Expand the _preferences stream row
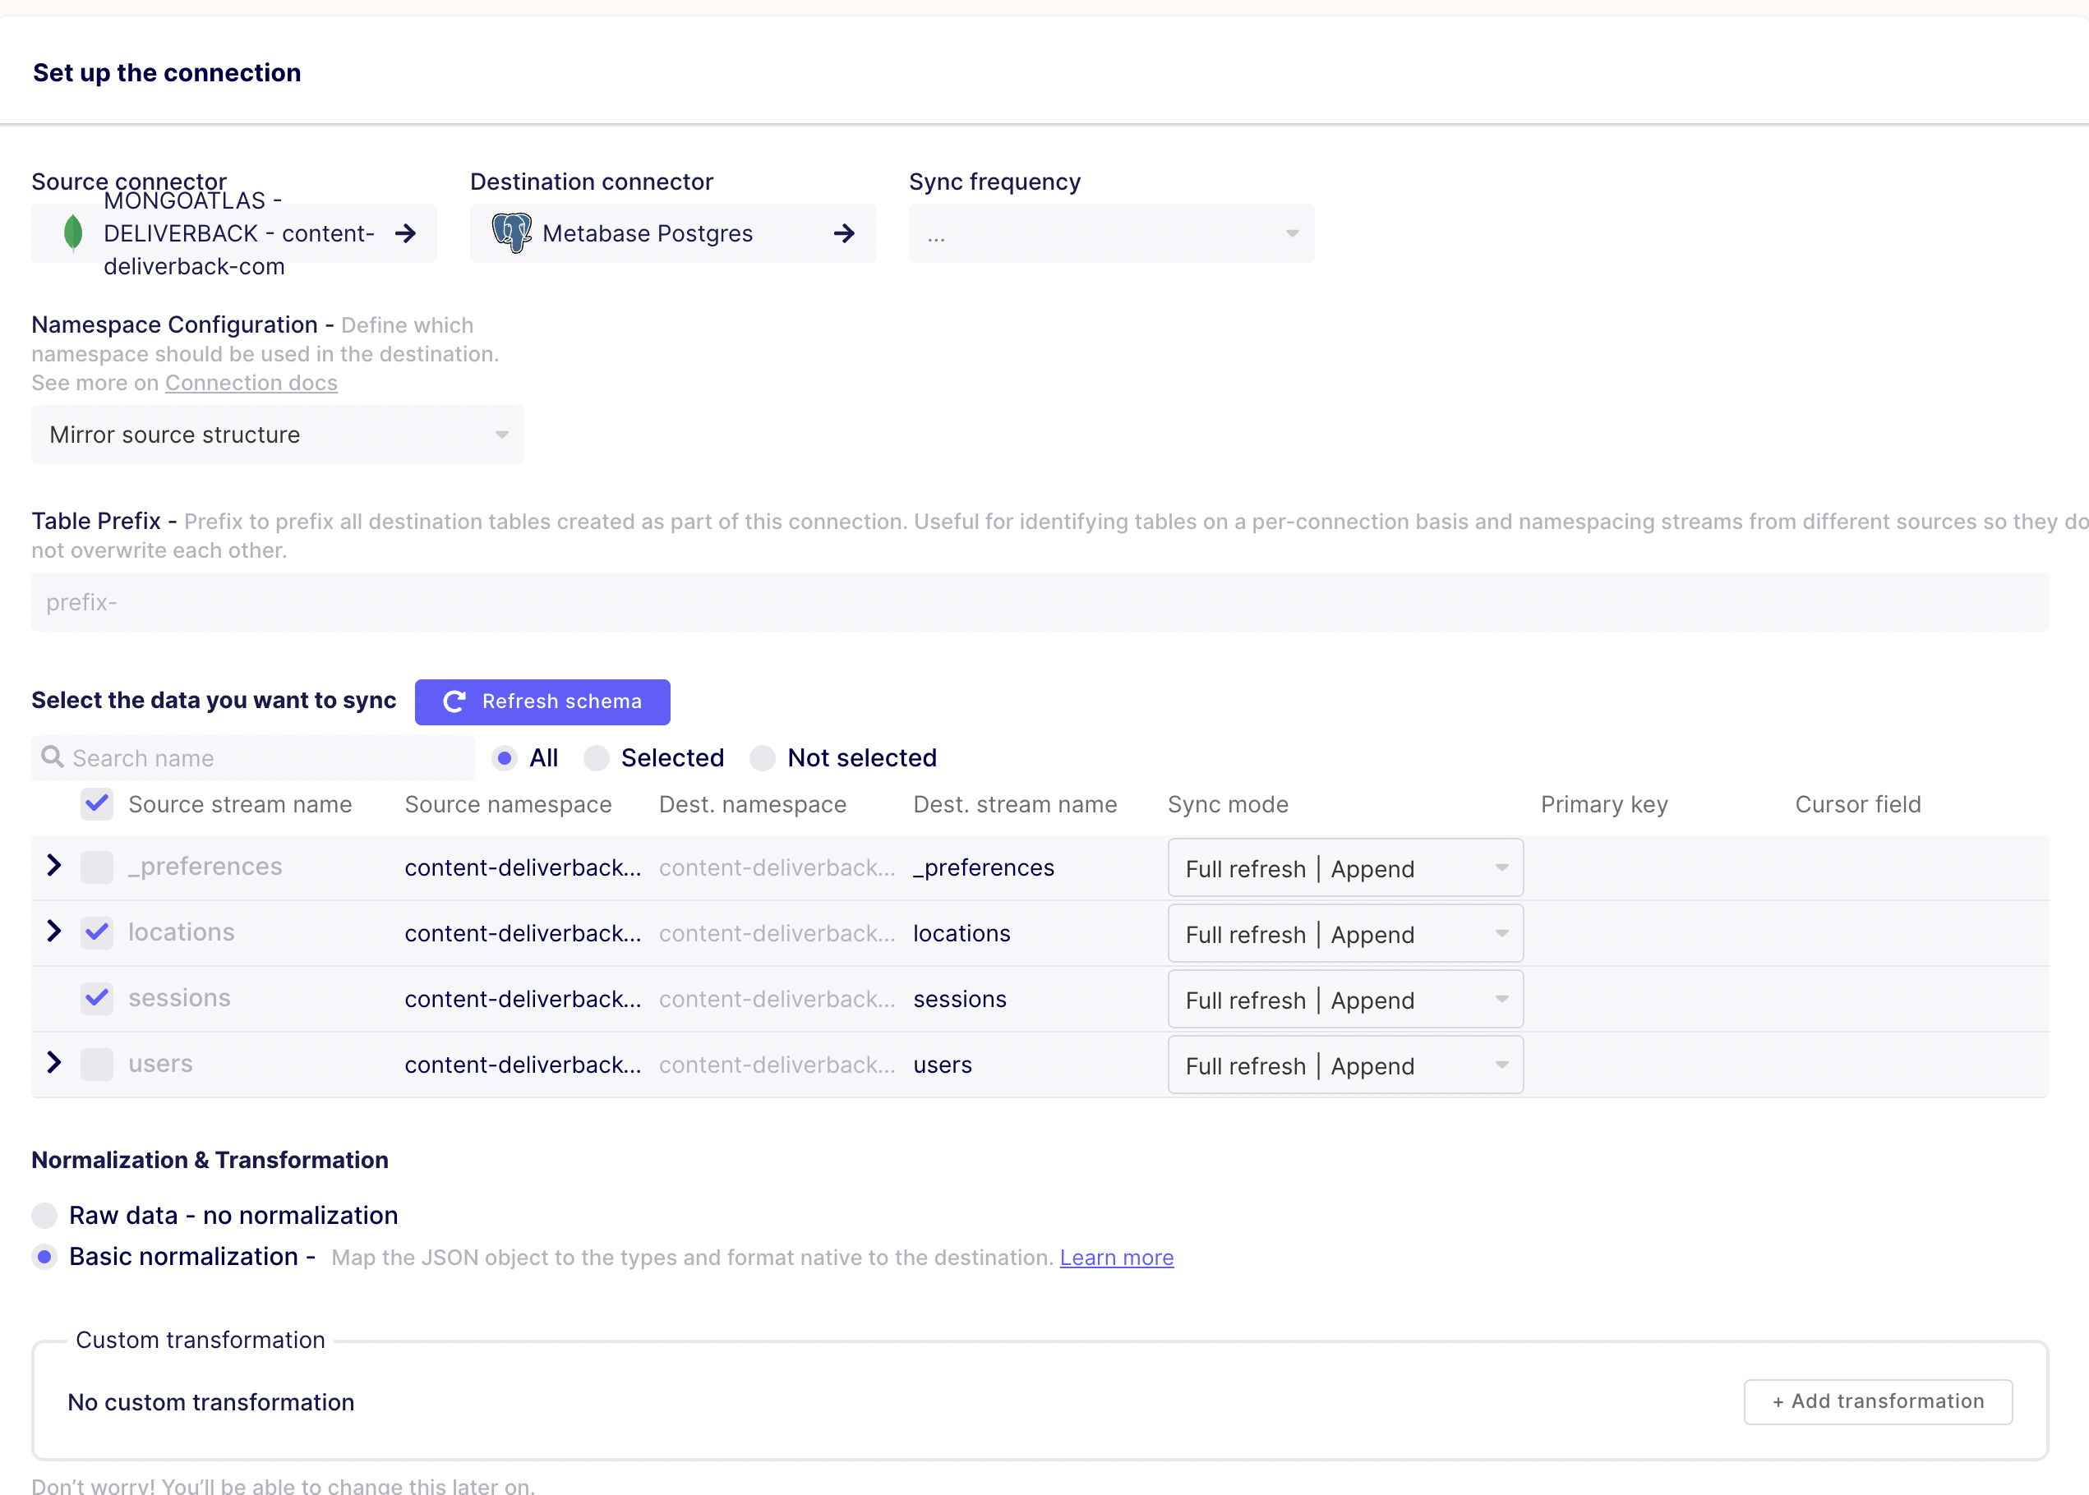The image size is (2089, 1495). point(54,865)
